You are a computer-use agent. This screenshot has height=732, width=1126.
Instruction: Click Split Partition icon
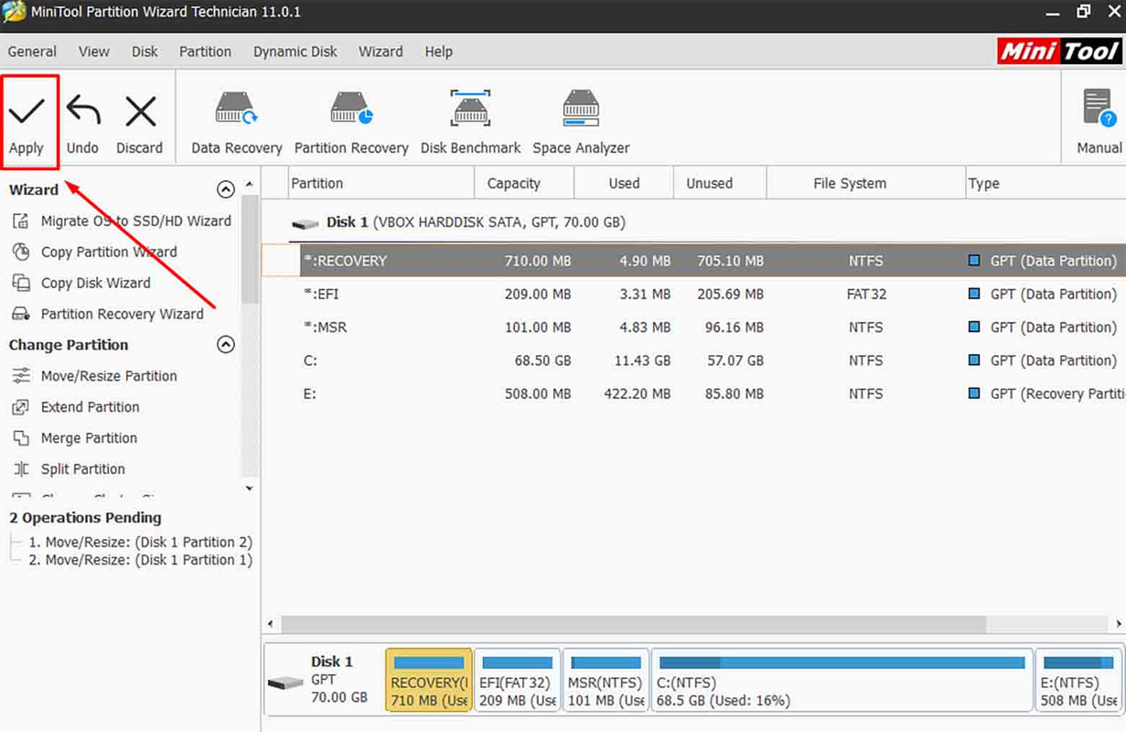point(20,469)
